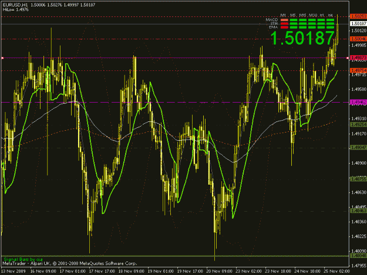The width and height of the screenshot is (367, 275).
Task: Click the EURUSD,H1 chart title
Action: (15, 5)
